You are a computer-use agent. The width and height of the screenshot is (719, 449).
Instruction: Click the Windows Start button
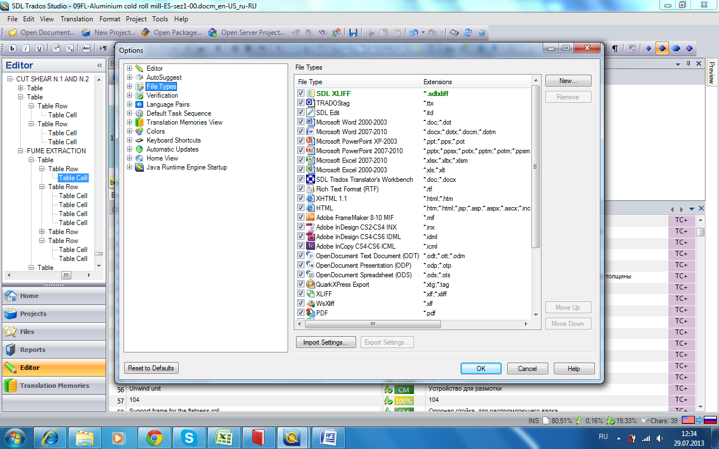[x=15, y=437]
